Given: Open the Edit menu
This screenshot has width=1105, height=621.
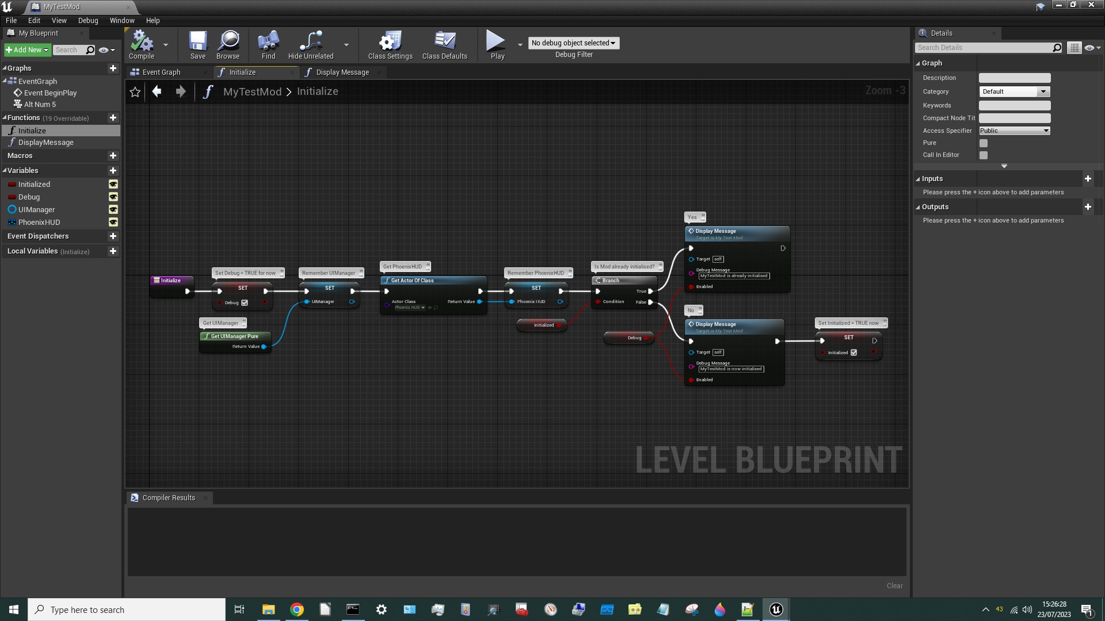Looking at the screenshot, I should tap(34, 20).
